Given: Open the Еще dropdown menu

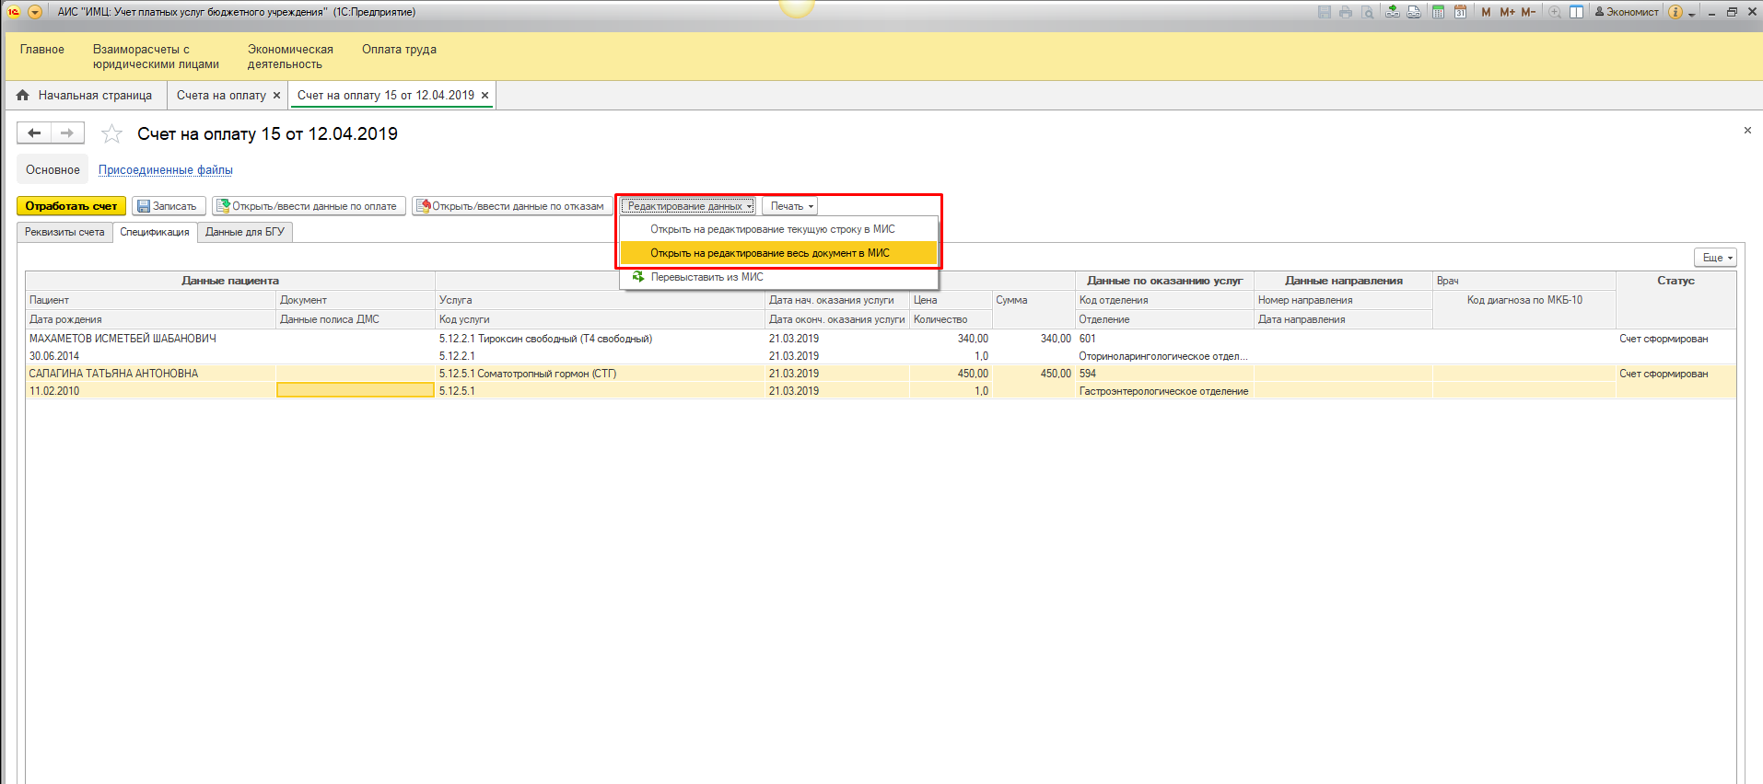Looking at the screenshot, I should (x=1716, y=258).
